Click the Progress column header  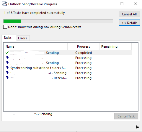click(83, 46)
